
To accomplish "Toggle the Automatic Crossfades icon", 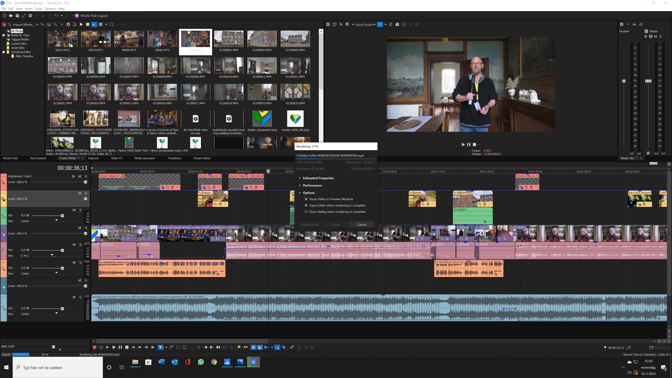I will point(260,348).
